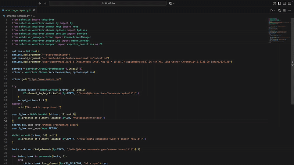Click "twotabsearchtextbox" string on line 29

pyautogui.click(x=88, y=118)
